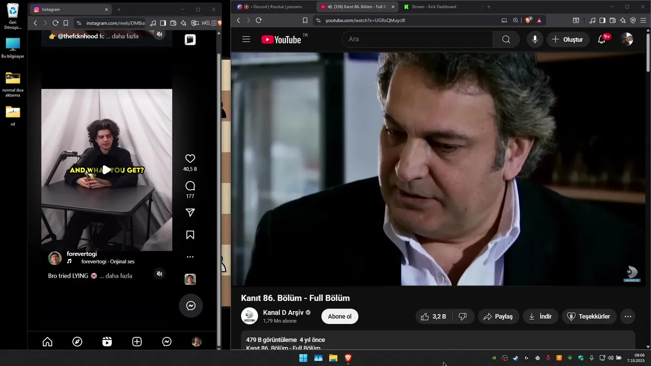The image size is (651, 366).
Task: Open YouTube notifications bell
Action: pos(602,39)
